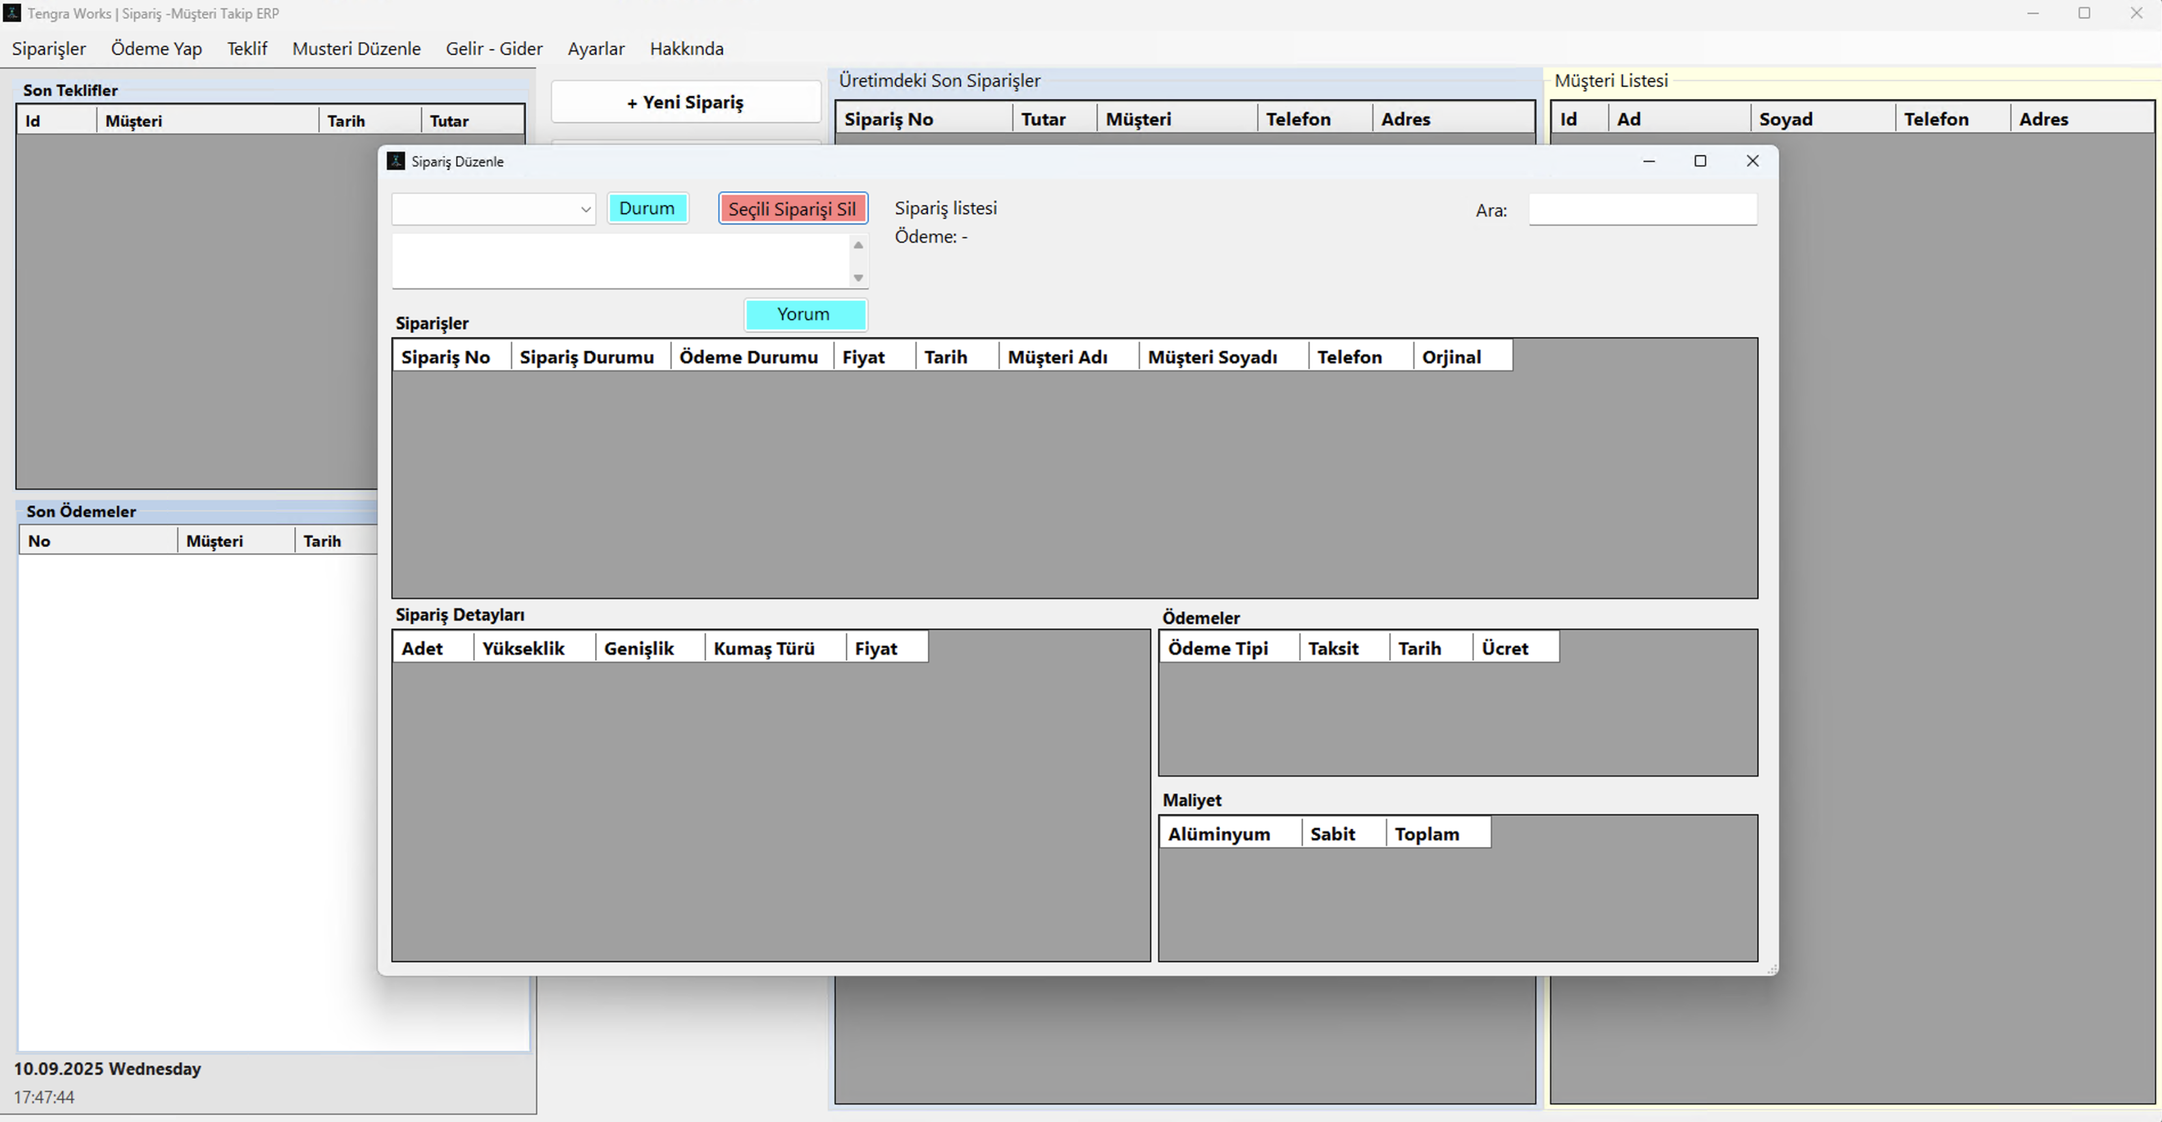Open the Ayarlar menu
This screenshot has height=1122, width=2162.
[595, 49]
